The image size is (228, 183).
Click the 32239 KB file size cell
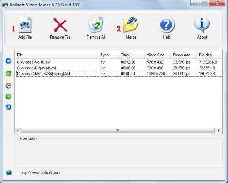(x=207, y=68)
